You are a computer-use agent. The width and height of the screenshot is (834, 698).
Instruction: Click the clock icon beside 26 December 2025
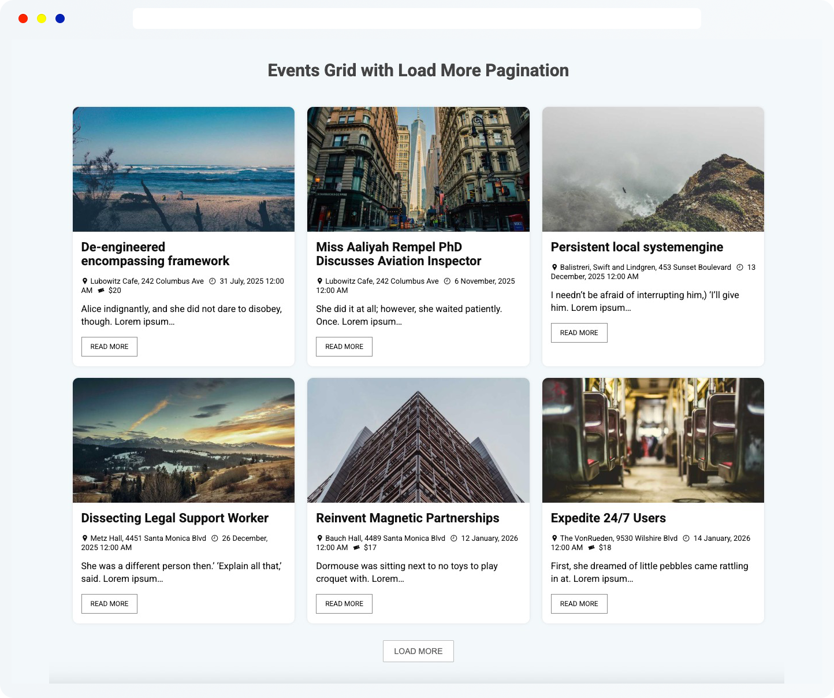[x=214, y=538]
